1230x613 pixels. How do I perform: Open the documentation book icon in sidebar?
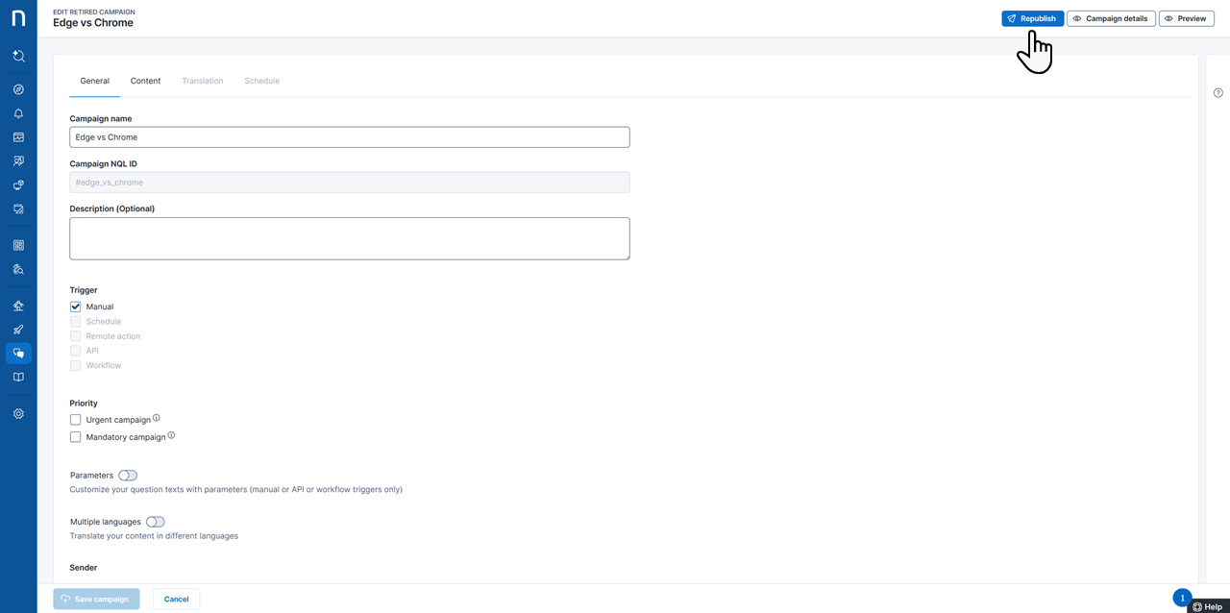click(18, 377)
